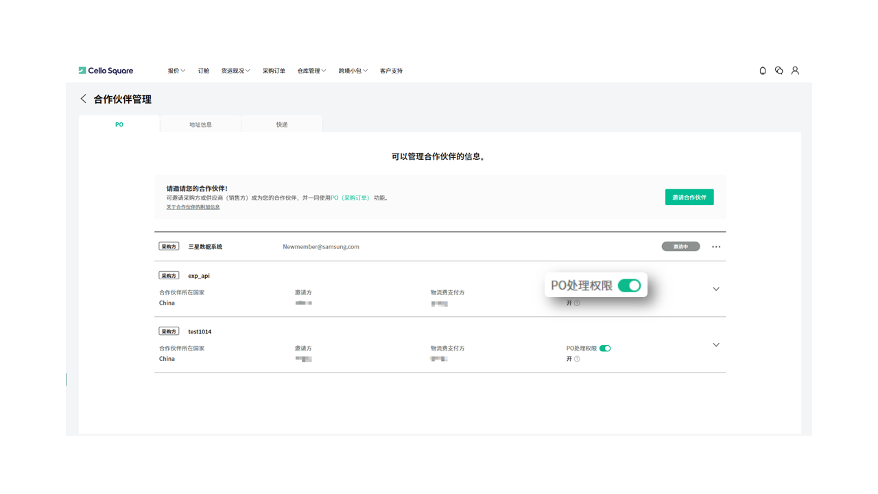878x494 pixels.
Task: Open the 关于合作伙伴的附加信息 link
Action: 193,207
